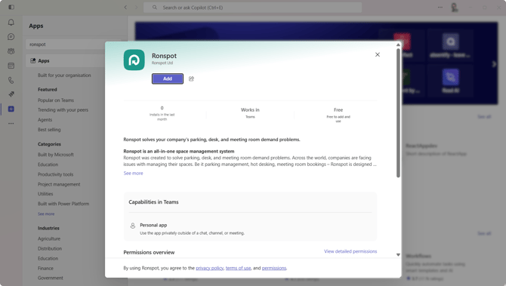
Task: Open the permissions link in footer
Action: point(274,268)
